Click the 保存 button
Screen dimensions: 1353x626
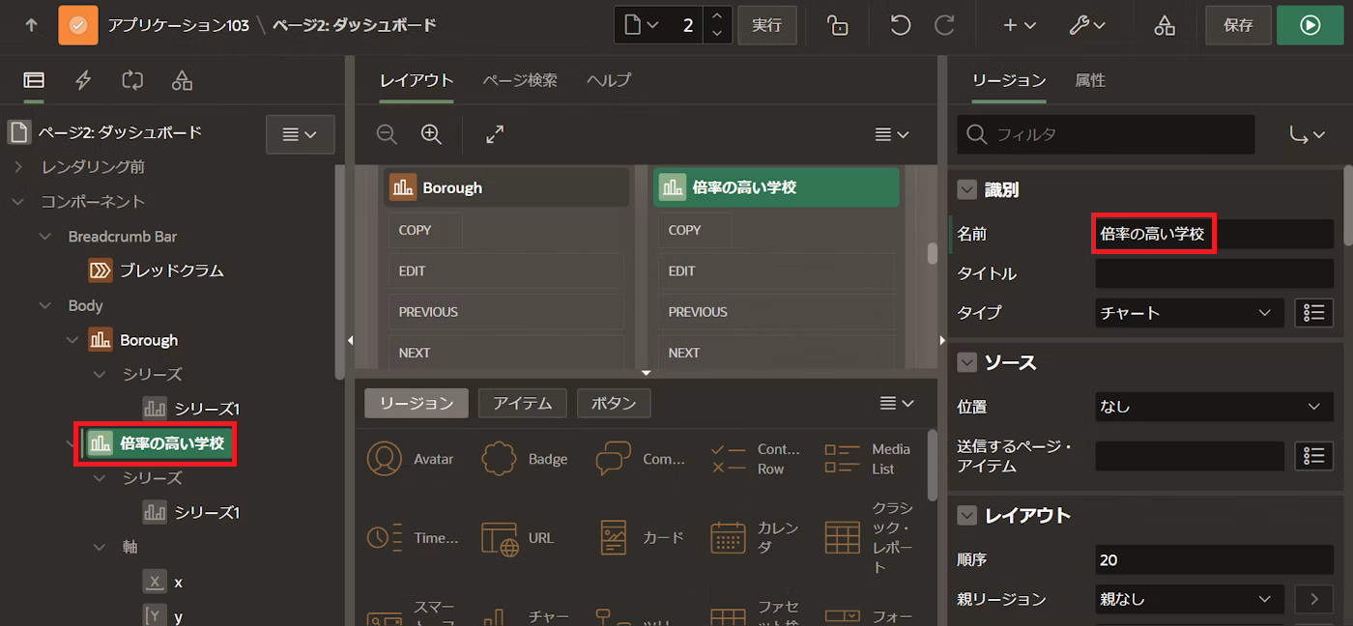[1238, 25]
